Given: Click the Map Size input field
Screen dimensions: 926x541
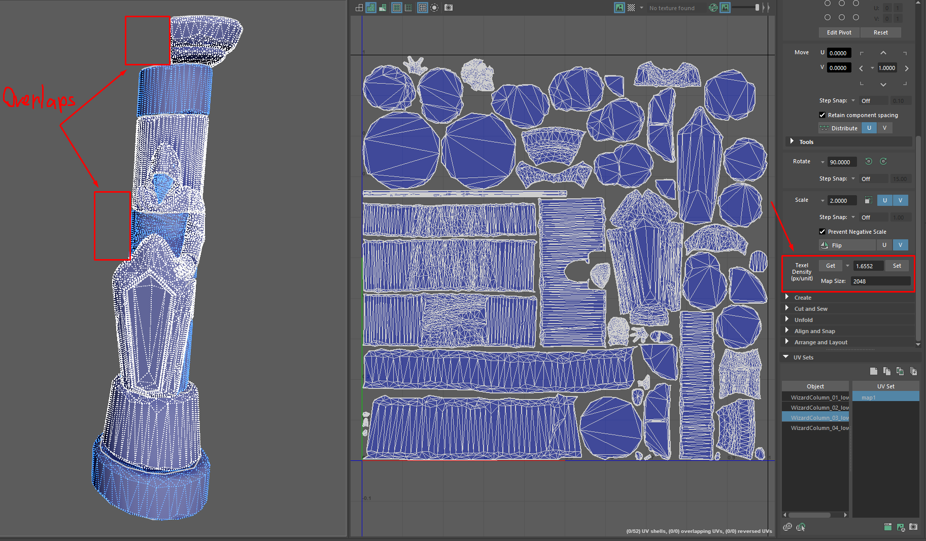Looking at the screenshot, I should pyautogui.click(x=880, y=281).
